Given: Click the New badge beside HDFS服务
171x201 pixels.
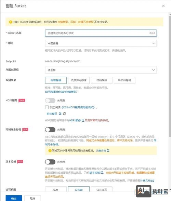Looking at the screenshot, I should (x=22, y=100).
